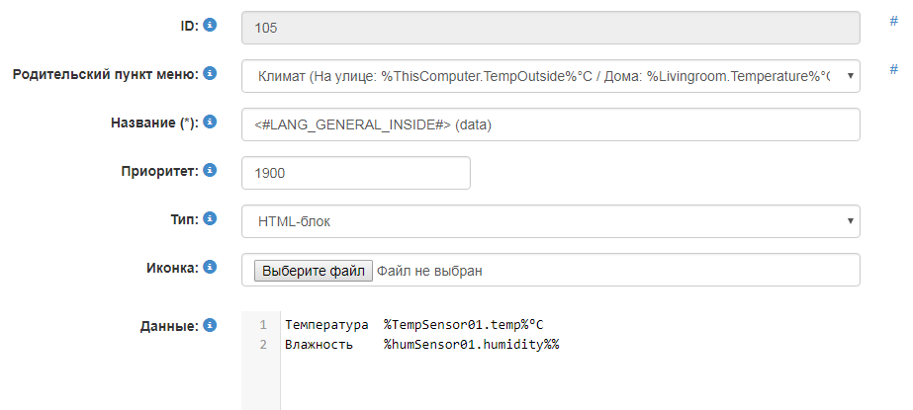Click the info icon beside Название label
Screen dimensions: 913x410
[210, 122]
